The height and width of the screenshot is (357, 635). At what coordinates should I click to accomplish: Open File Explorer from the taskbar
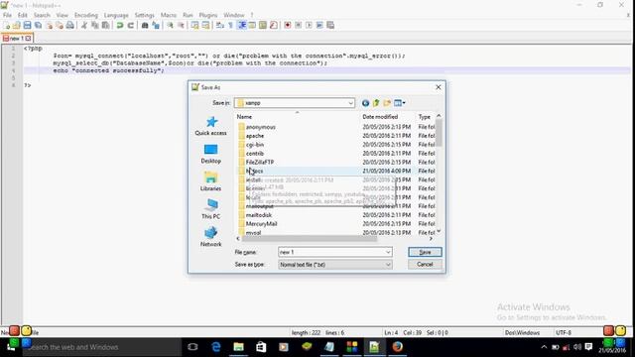pyautogui.click(x=238, y=347)
